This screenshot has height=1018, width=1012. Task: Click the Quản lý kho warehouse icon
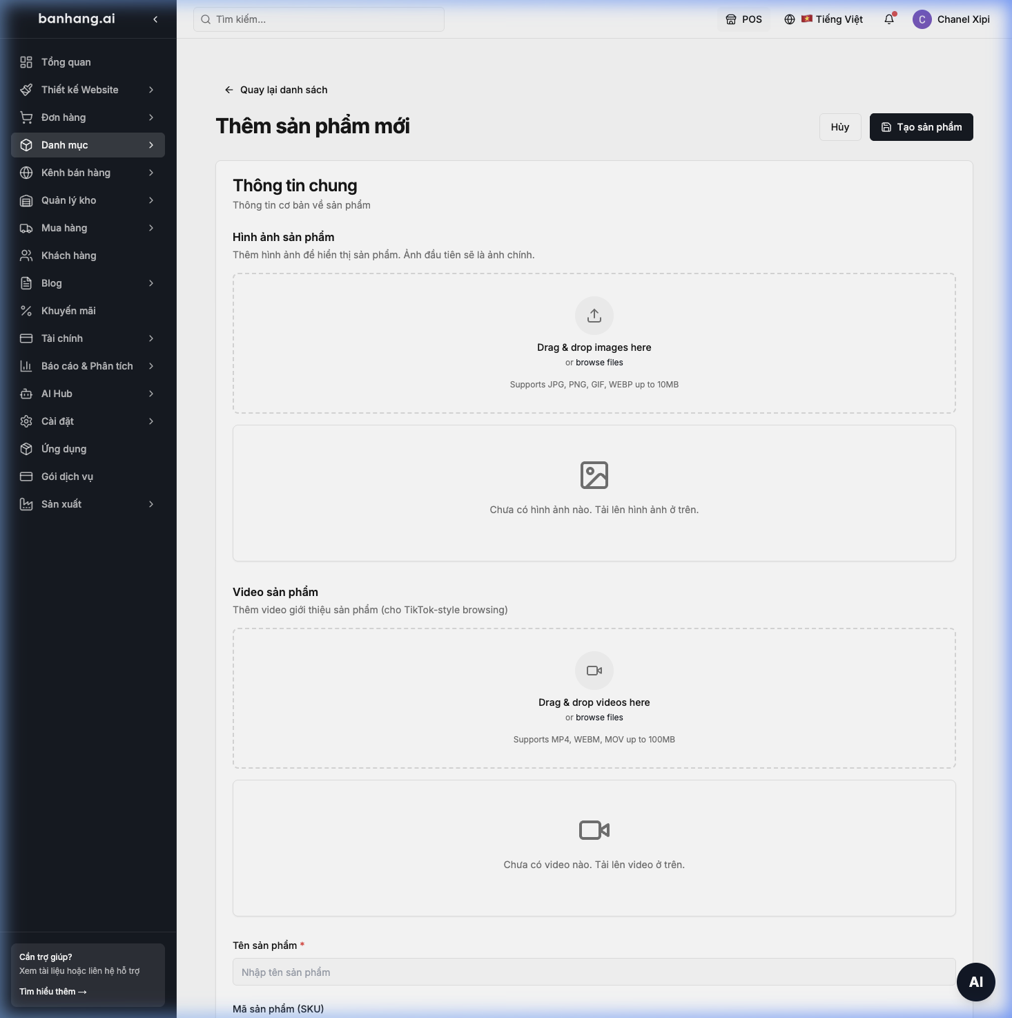click(x=26, y=200)
